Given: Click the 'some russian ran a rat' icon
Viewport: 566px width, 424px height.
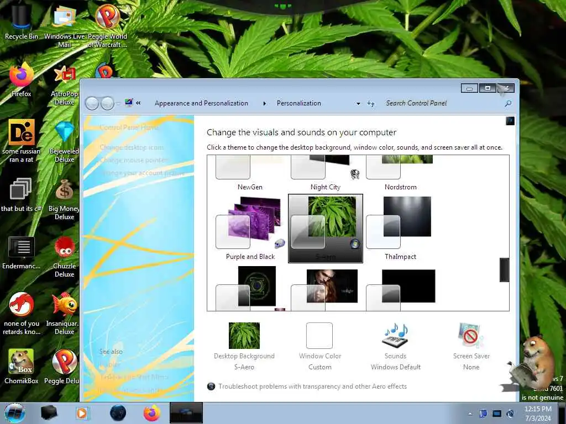Looking at the screenshot, I should point(22,141).
